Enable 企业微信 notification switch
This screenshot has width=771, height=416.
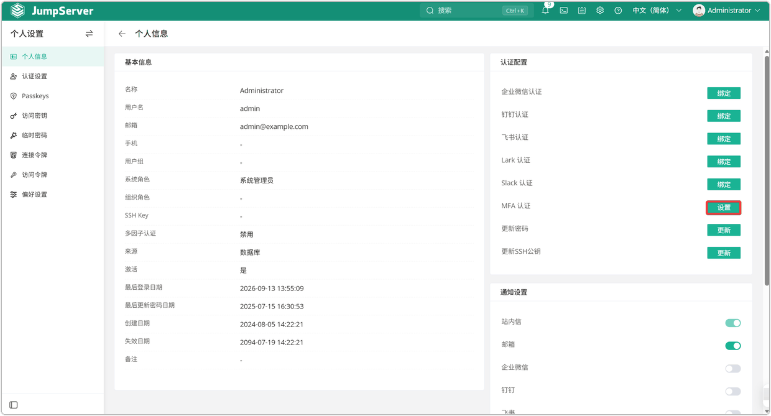(x=733, y=369)
